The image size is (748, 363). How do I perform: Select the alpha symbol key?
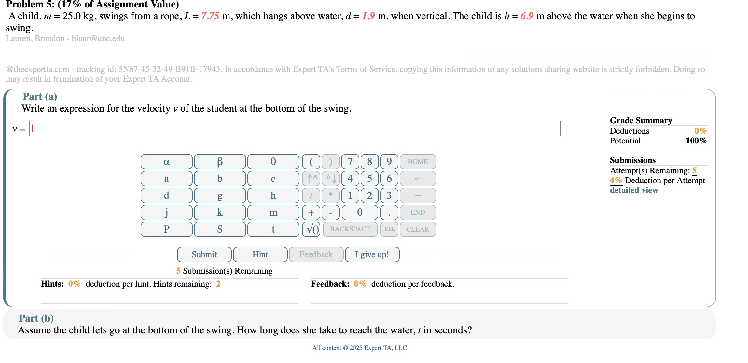coord(166,161)
